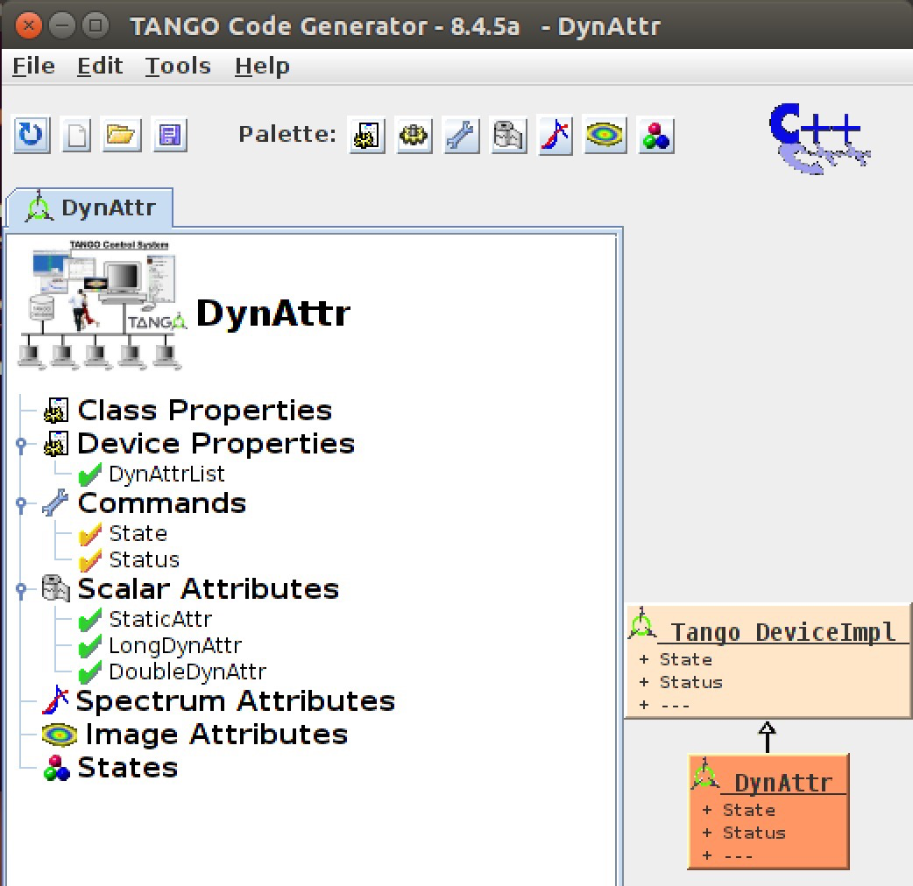
Task: Collapse the Device Properties tree node
Action: [x=22, y=445]
